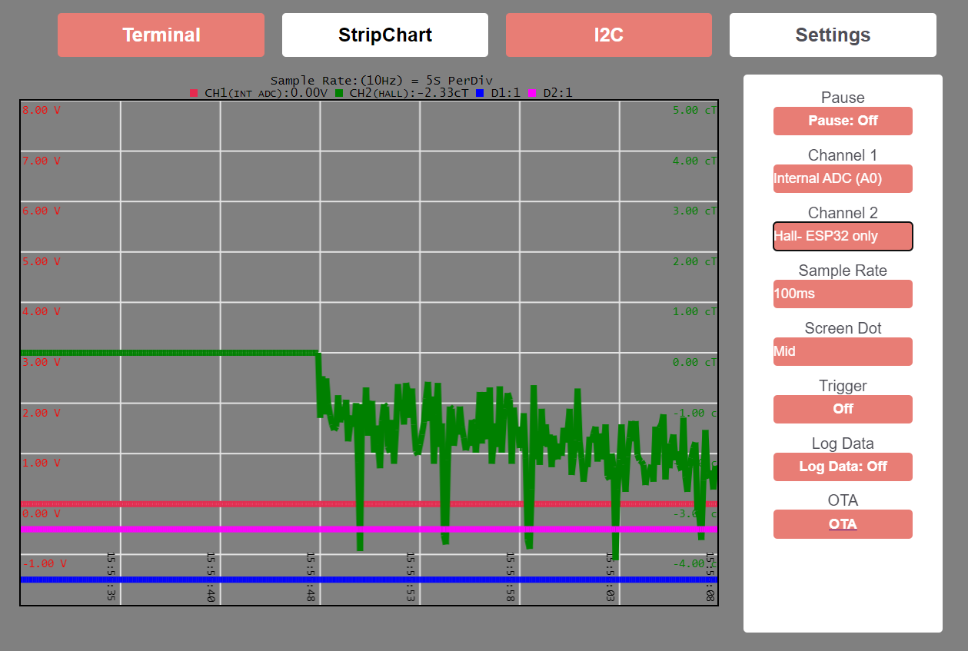This screenshot has width=968, height=651.
Task: Select the Settings tab button
Action: point(832,35)
